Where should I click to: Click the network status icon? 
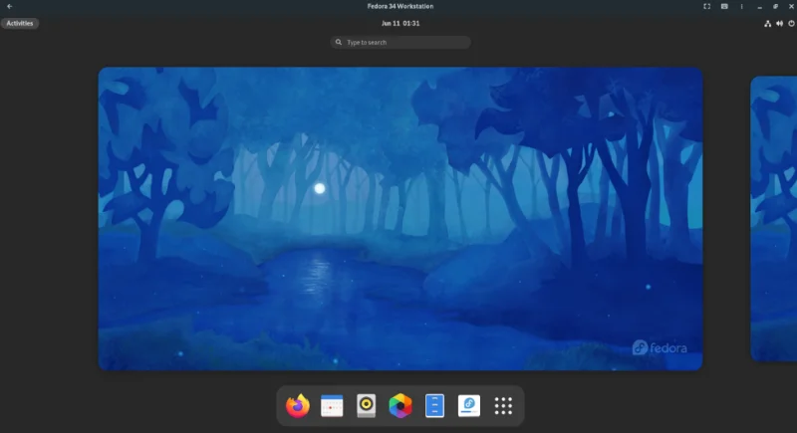pos(767,23)
